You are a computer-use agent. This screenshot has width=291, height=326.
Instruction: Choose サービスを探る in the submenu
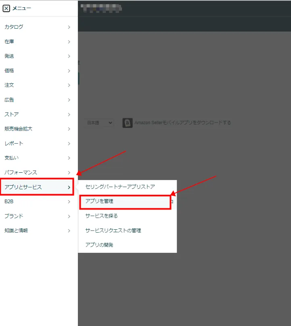(128, 216)
